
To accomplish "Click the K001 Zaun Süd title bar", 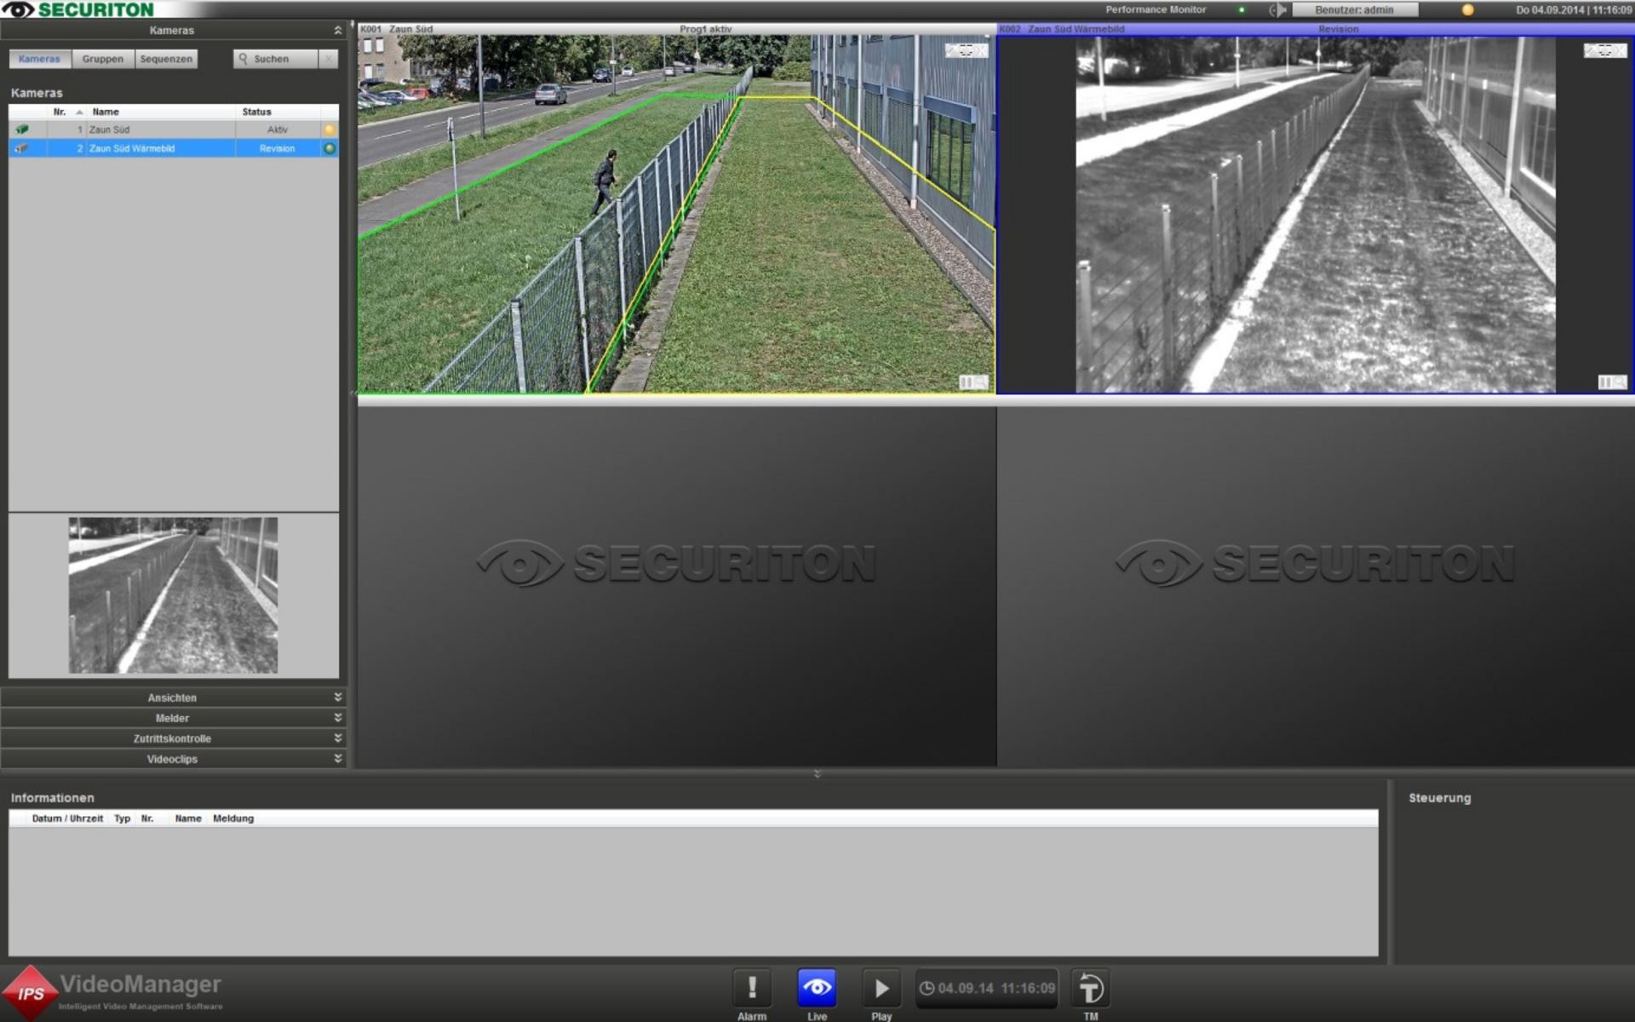I will 676,29.
